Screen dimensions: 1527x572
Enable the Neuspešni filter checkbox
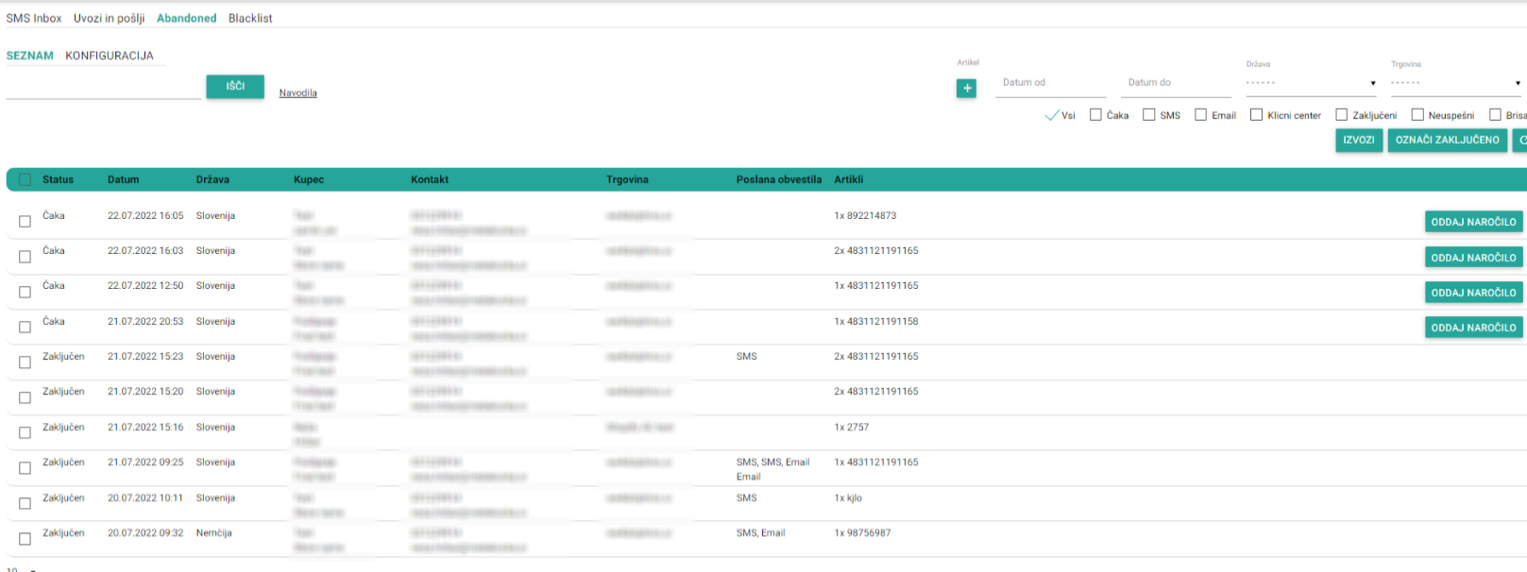click(1417, 115)
